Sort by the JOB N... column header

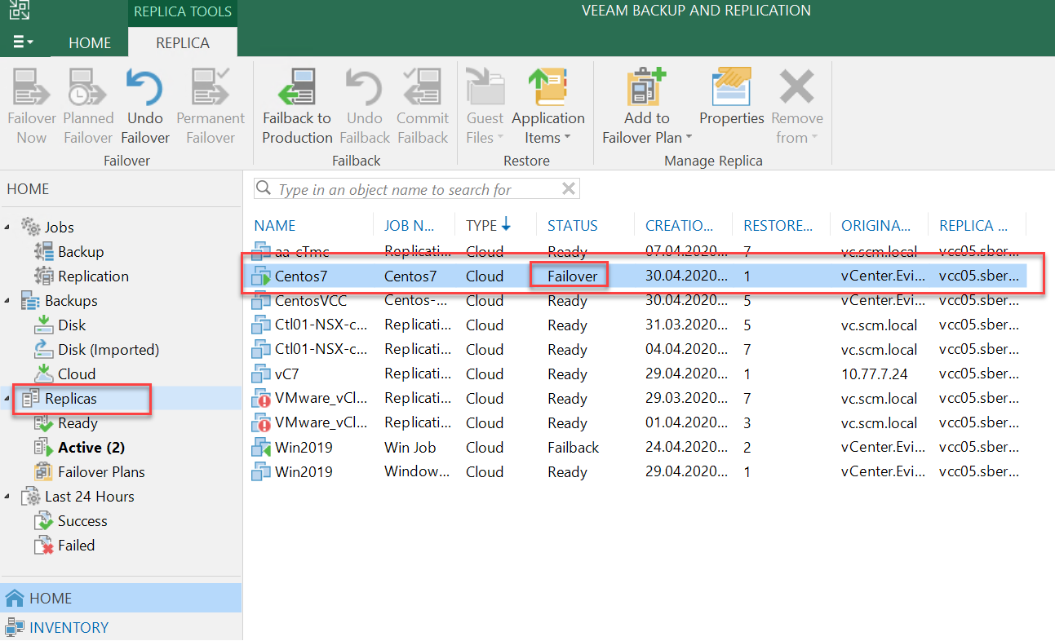coord(410,226)
